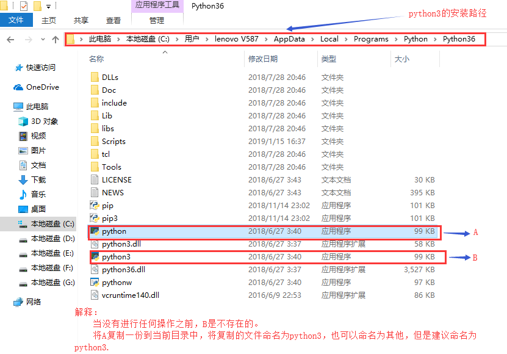This screenshot has width=507, height=354.
Task: Open 图片 folder in navigation pane
Action: click(x=32, y=151)
